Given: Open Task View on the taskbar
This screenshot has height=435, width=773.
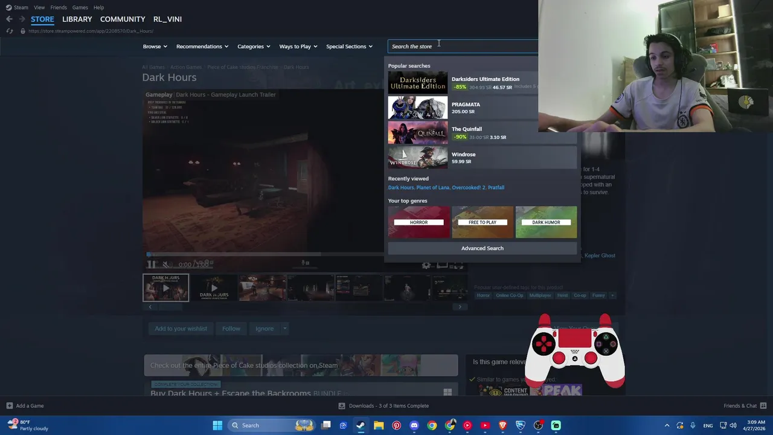Looking at the screenshot, I should coord(326,425).
